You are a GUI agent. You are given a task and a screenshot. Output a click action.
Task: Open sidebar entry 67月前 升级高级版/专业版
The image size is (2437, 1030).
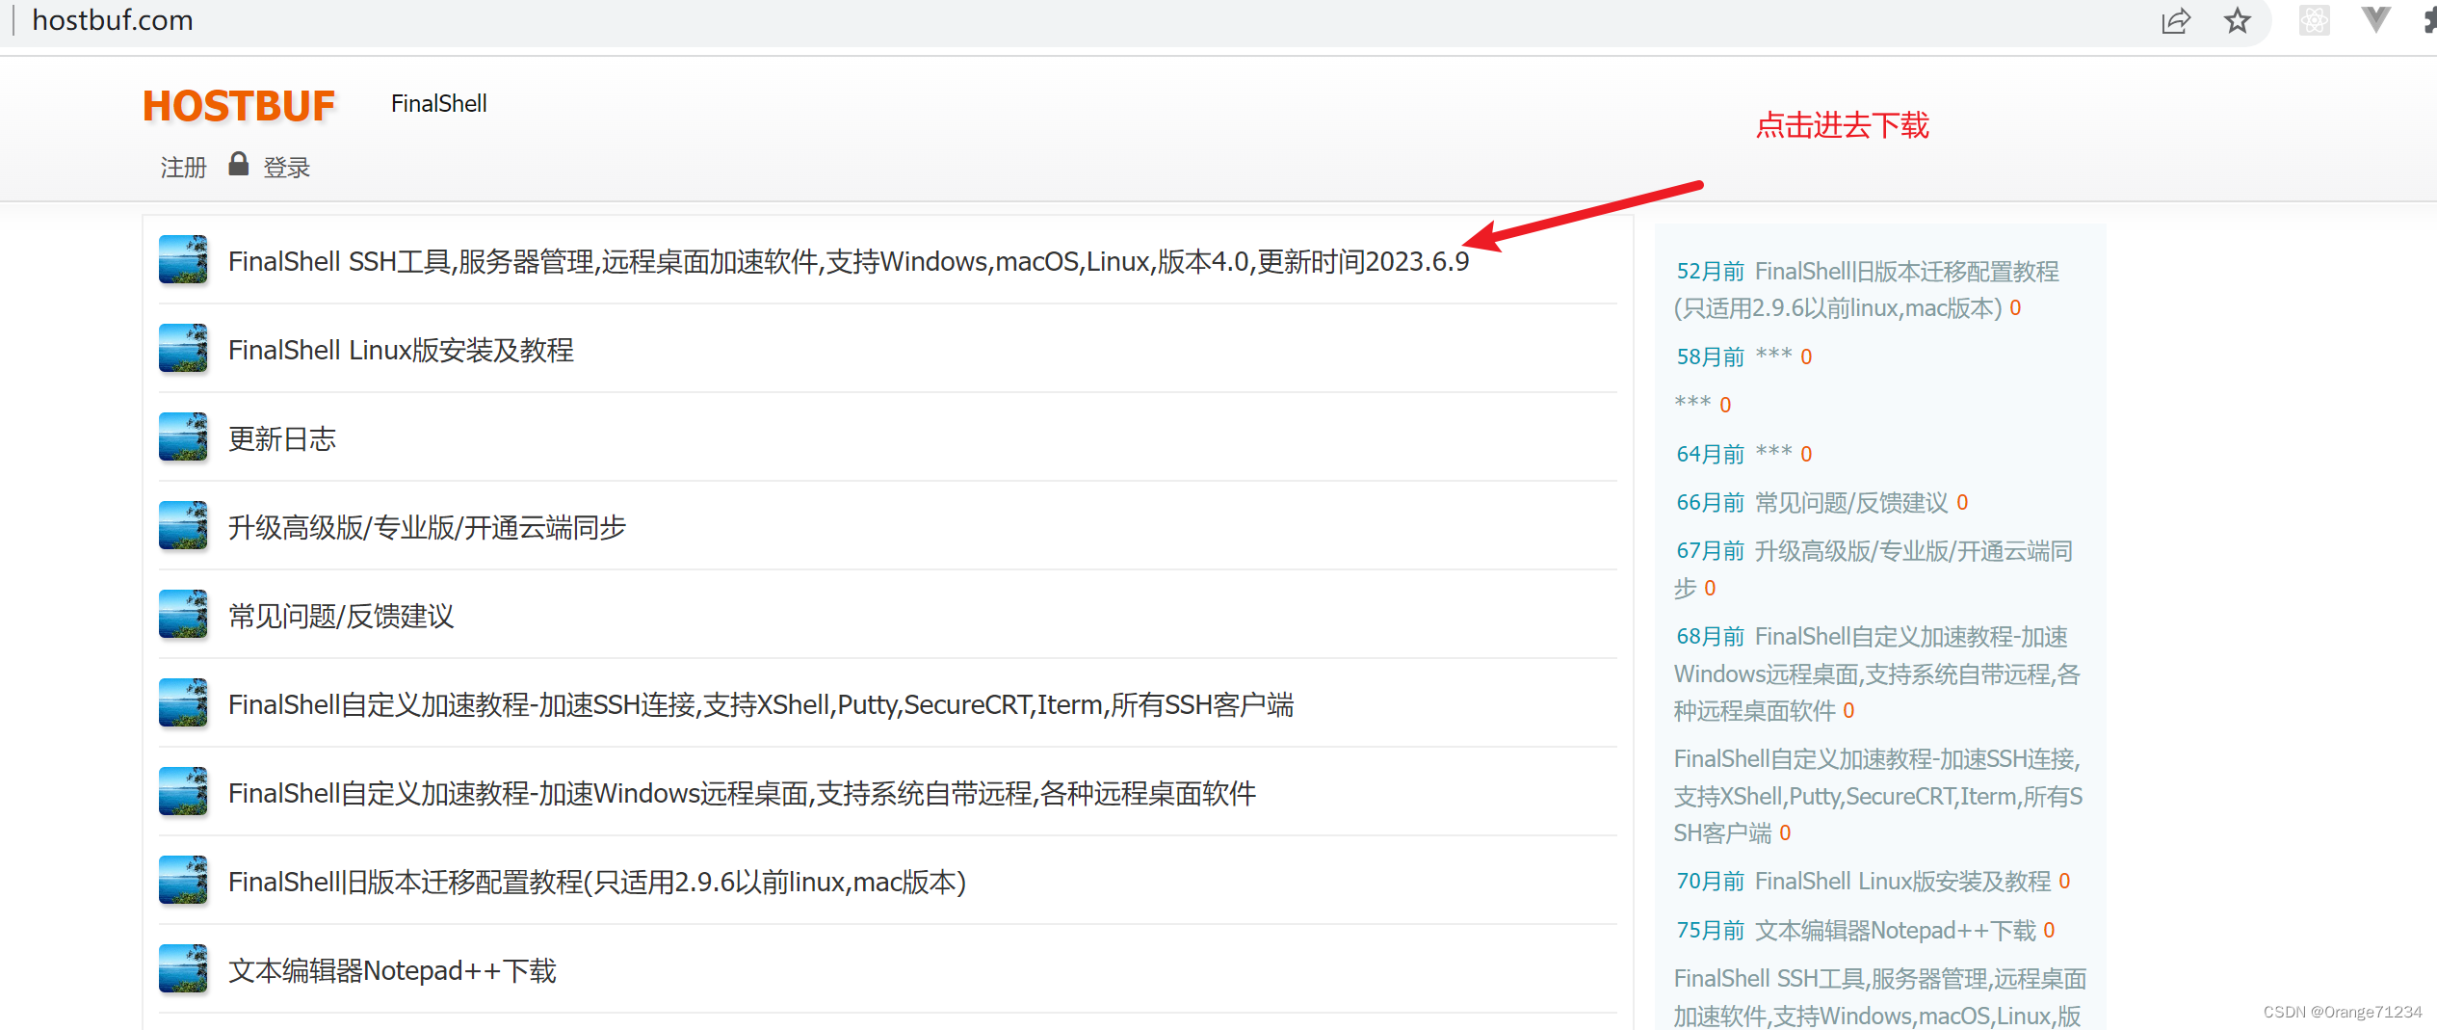(1874, 569)
